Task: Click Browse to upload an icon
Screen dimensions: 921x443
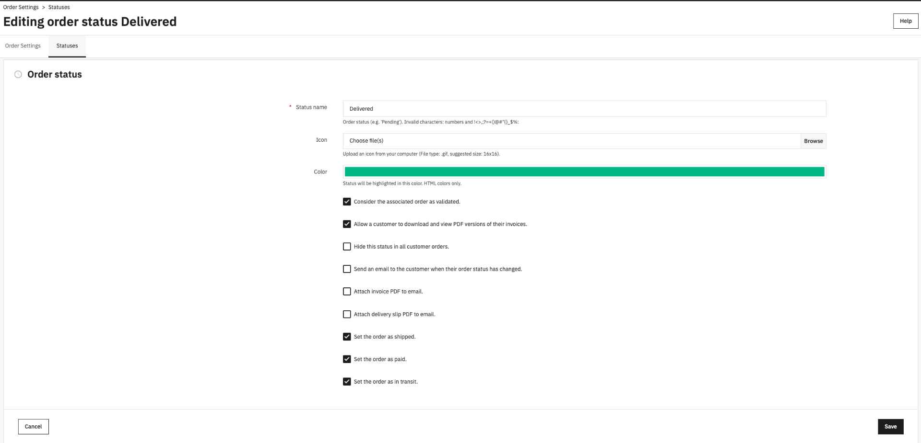Action: click(814, 141)
